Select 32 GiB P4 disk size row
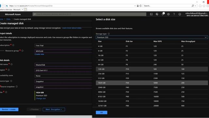Viewport: 209px width, 118px height. [152, 60]
